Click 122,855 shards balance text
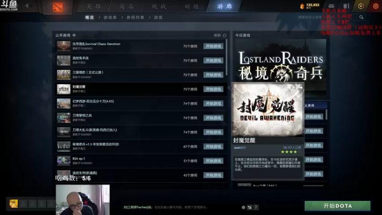 pyautogui.click(x=313, y=5)
